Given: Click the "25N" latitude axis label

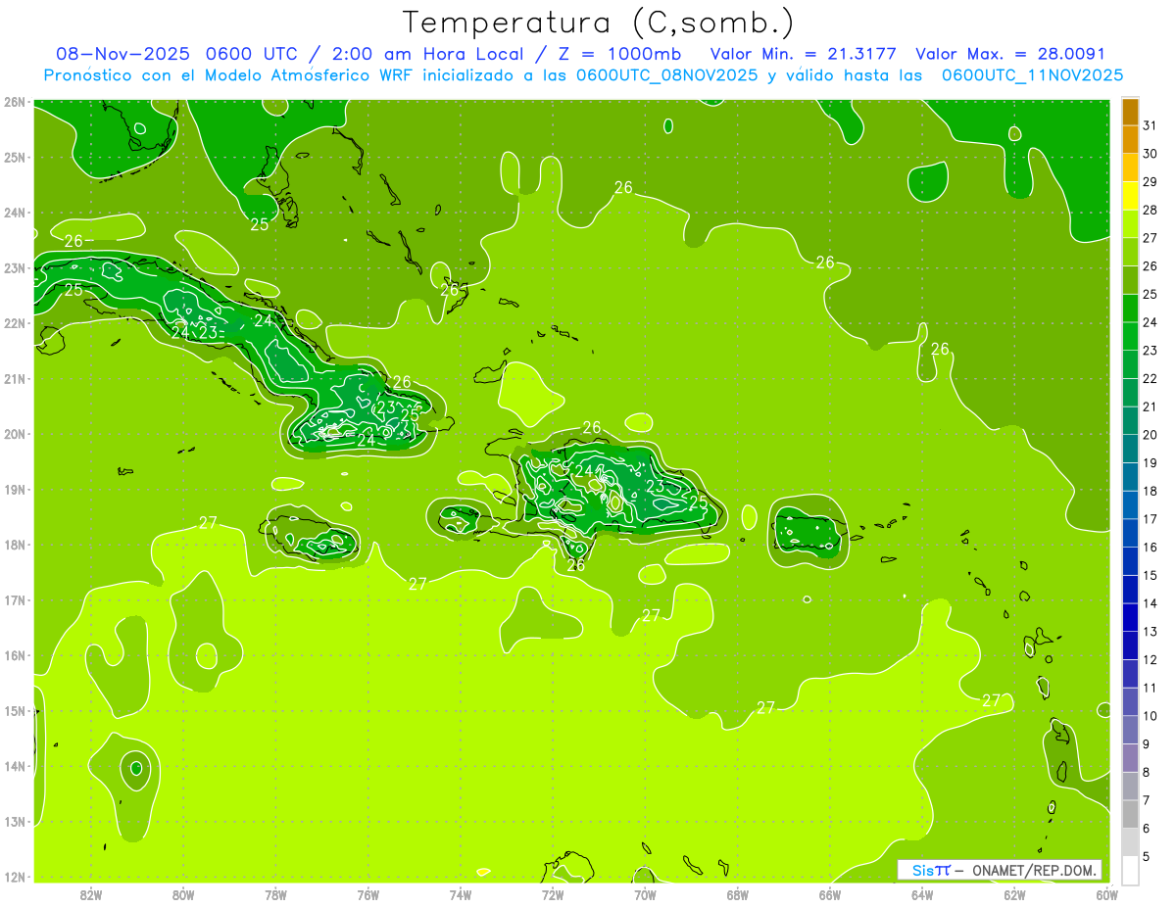Looking at the screenshot, I should [14, 157].
